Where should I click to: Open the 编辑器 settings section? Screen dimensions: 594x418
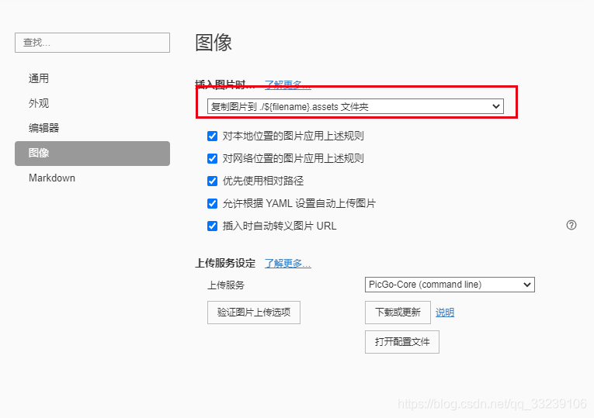[44, 128]
